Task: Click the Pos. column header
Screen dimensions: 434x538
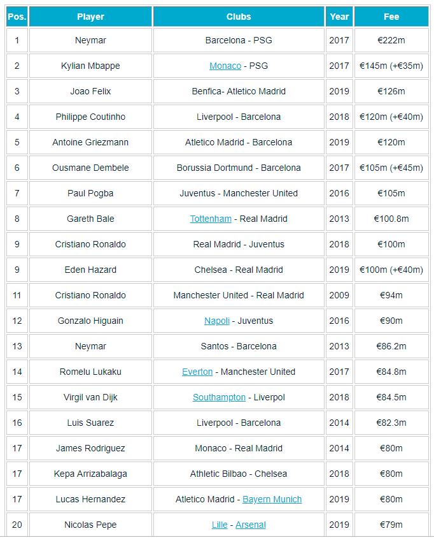Action: click(17, 17)
